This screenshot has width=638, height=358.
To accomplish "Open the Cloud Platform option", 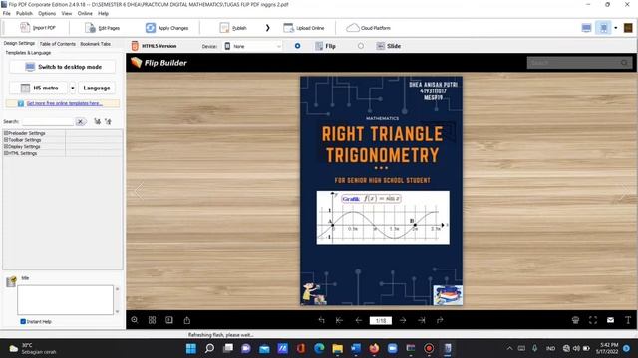I will 368,28.
